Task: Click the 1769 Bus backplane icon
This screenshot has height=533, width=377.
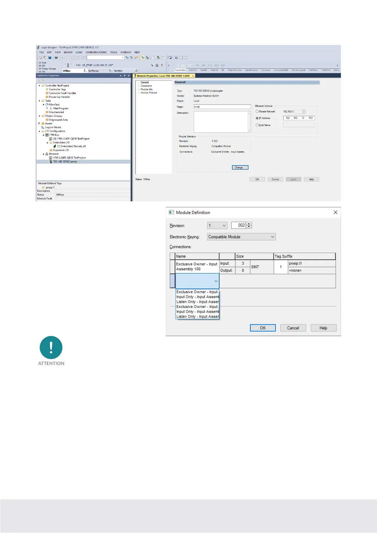Action: coord(47,135)
